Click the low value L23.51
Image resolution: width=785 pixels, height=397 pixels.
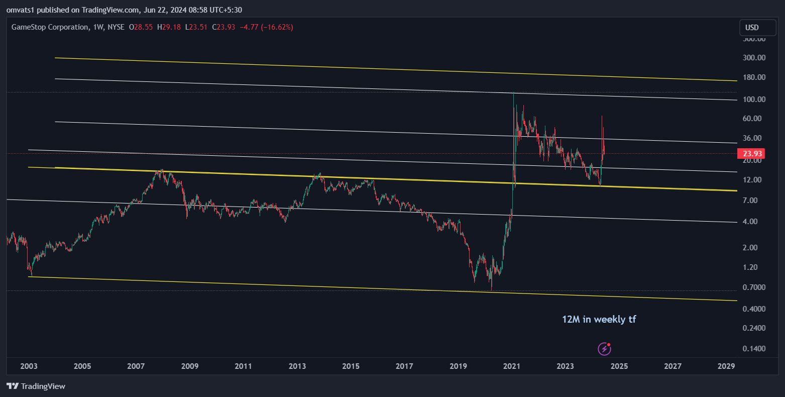coord(196,27)
